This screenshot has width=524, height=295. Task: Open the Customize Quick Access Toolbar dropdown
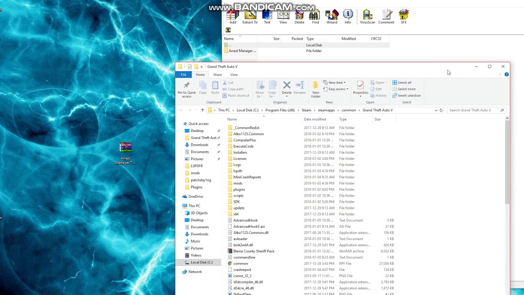201,67
